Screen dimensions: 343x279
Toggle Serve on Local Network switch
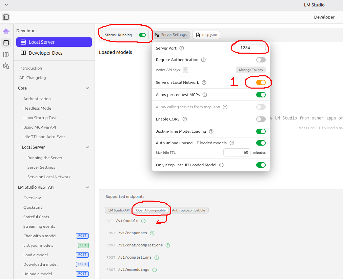pos(261,82)
